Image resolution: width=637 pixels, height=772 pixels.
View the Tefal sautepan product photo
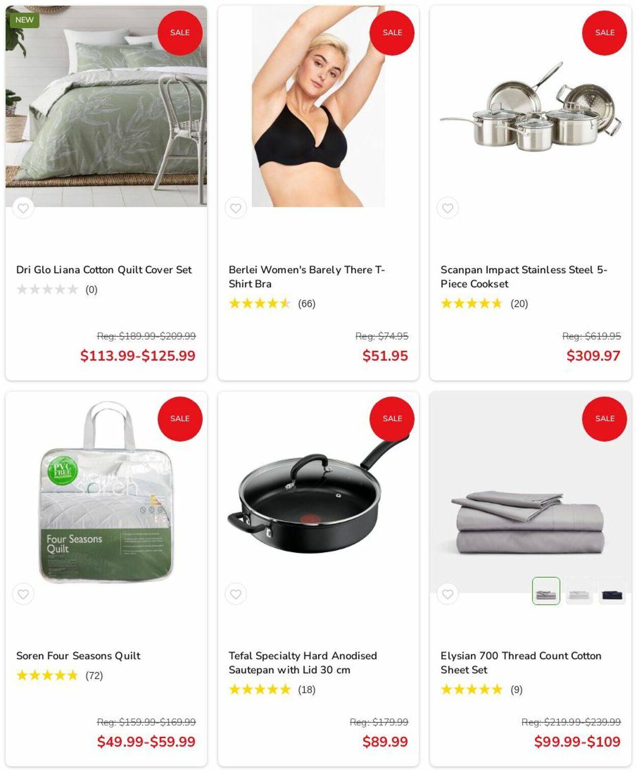click(318, 494)
